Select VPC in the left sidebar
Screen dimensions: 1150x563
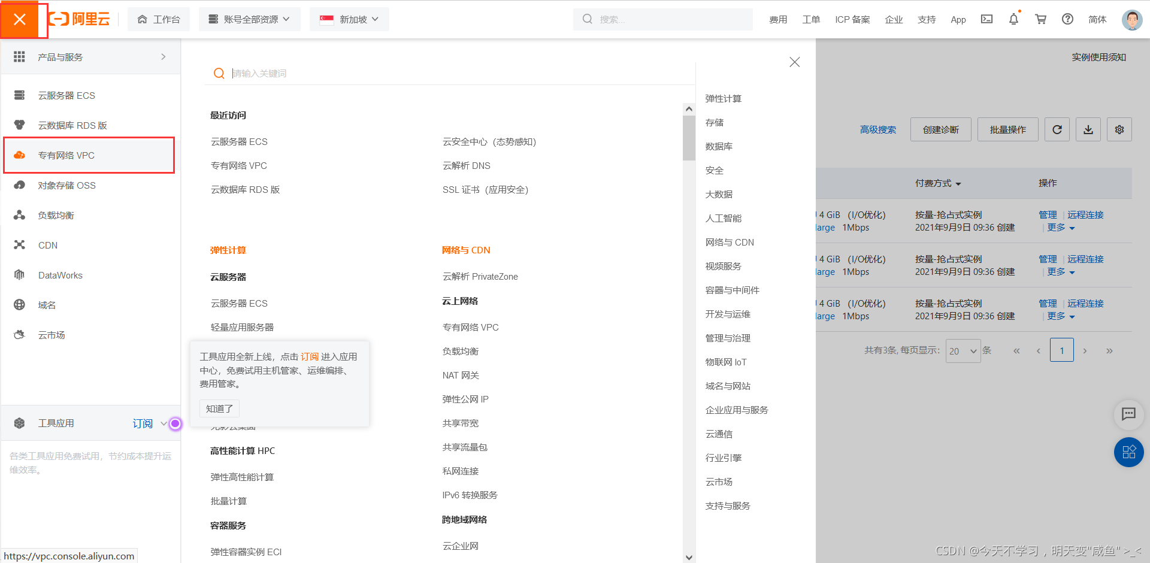click(x=89, y=155)
